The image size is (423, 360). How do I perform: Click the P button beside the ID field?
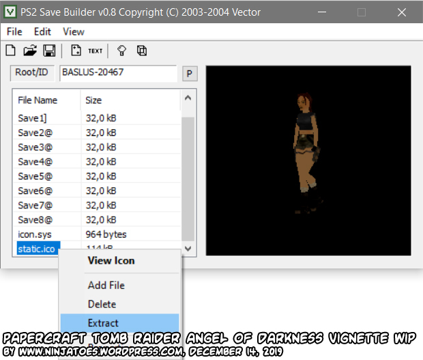tap(190, 74)
